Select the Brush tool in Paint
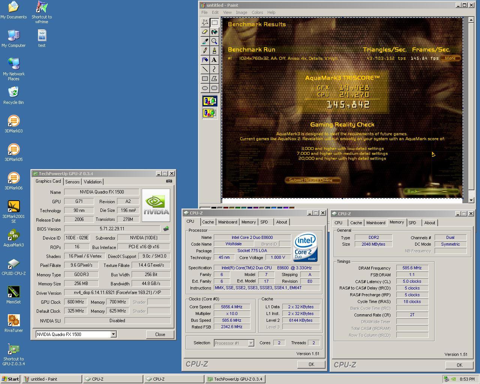 coord(214,51)
